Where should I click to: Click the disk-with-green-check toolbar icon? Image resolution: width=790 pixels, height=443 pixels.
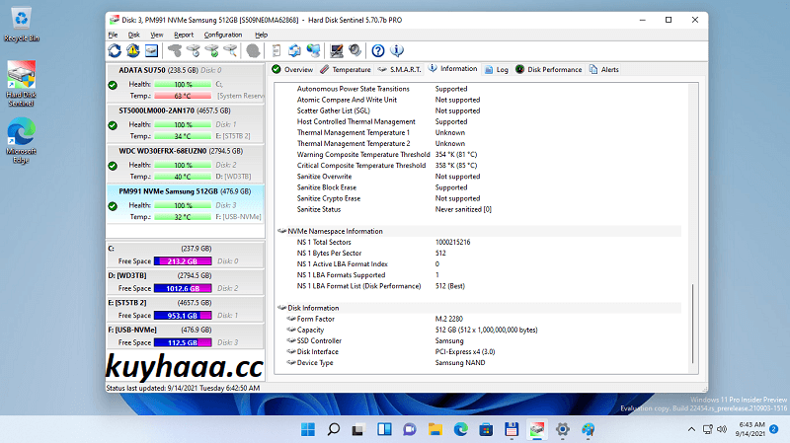tap(212, 50)
